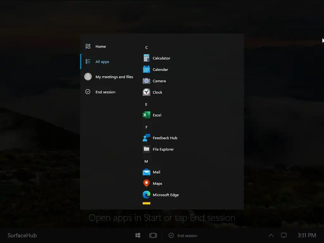Click the Calendar text label

(160, 69)
